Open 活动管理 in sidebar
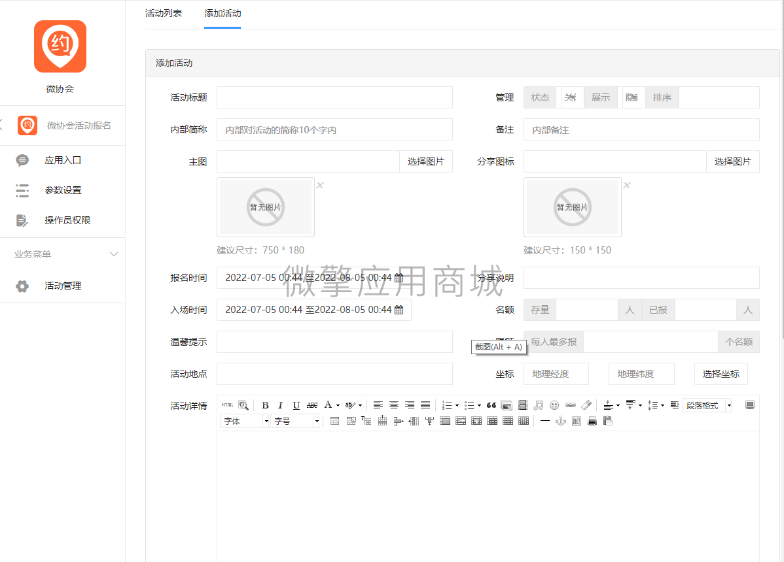Image resolution: width=784 pixels, height=562 pixels. 63,286
